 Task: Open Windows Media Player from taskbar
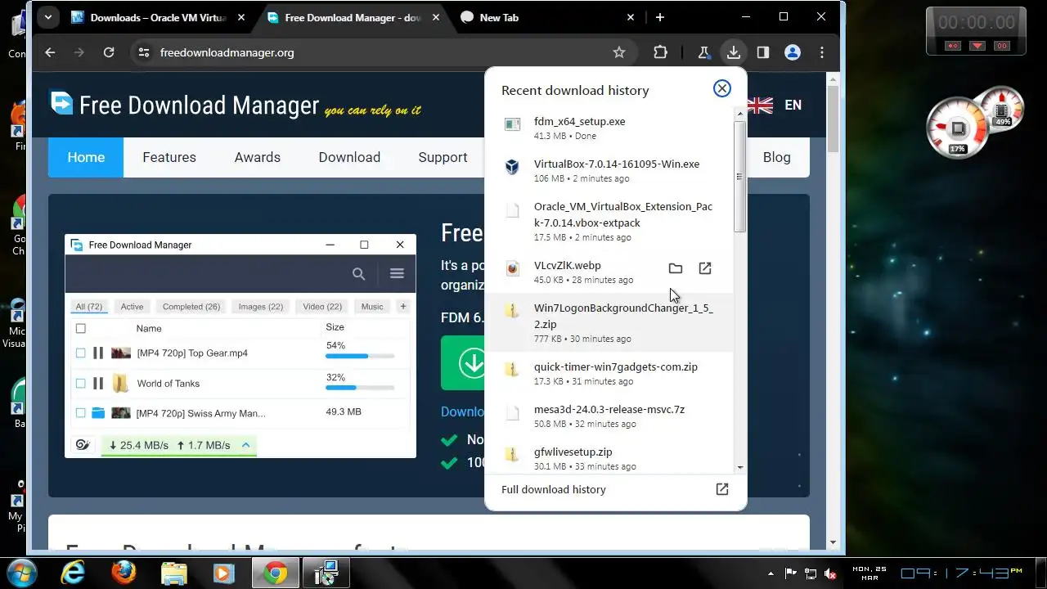[x=224, y=573]
